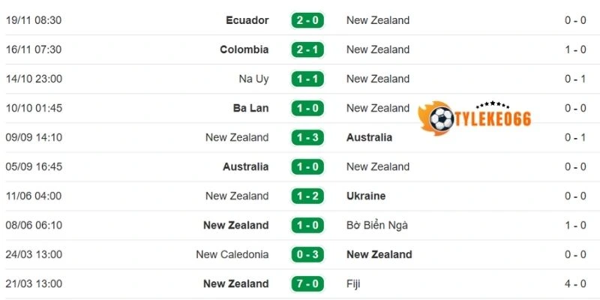Select the New Caledonia team name

232,254
